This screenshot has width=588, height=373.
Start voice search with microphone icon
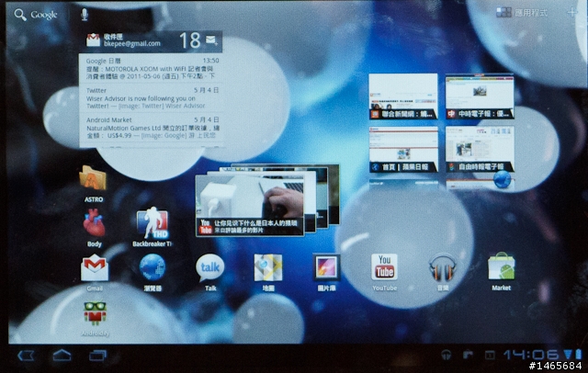pyautogui.click(x=85, y=15)
